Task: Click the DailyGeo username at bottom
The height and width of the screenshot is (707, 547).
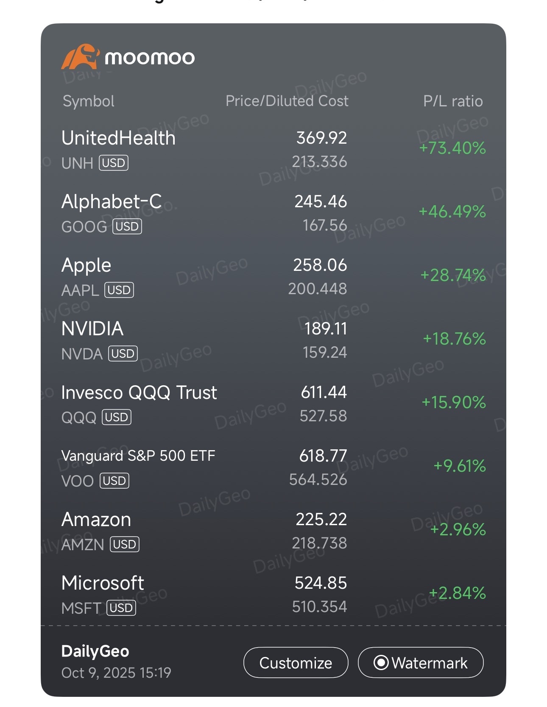Action: pyautogui.click(x=95, y=651)
